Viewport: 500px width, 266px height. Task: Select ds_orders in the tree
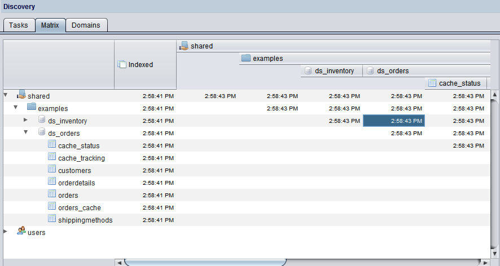click(x=64, y=134)
